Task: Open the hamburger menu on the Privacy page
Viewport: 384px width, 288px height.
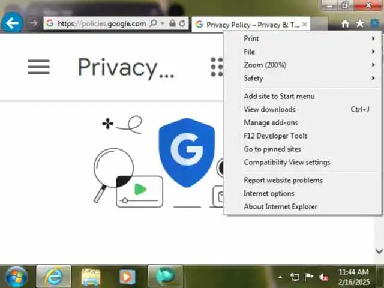Action: tap(38, 67)
